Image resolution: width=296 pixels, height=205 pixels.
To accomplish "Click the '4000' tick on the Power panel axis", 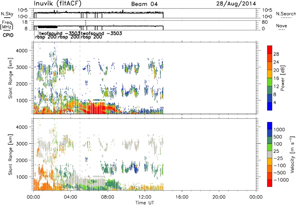I will (x=21, y=51).
